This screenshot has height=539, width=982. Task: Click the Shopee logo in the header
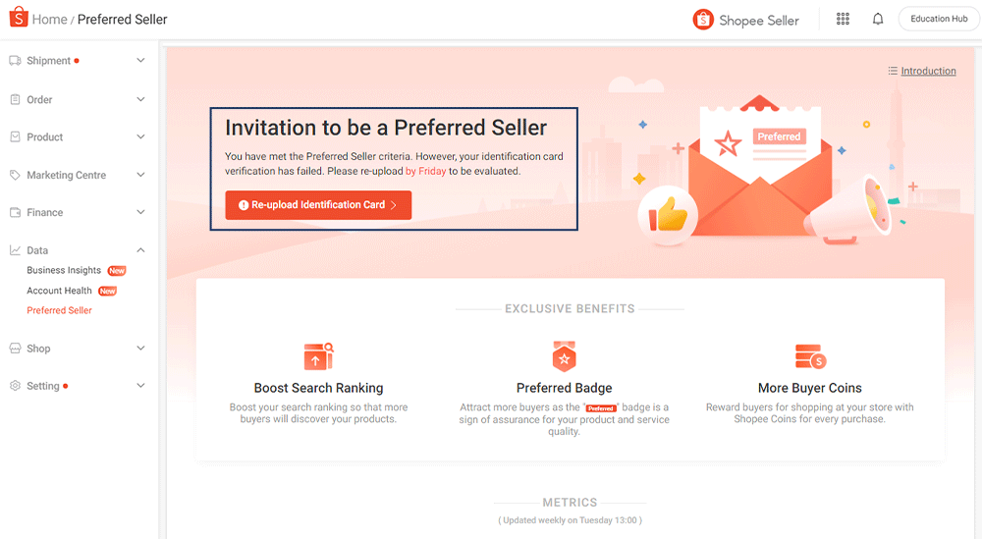(18, 17)
